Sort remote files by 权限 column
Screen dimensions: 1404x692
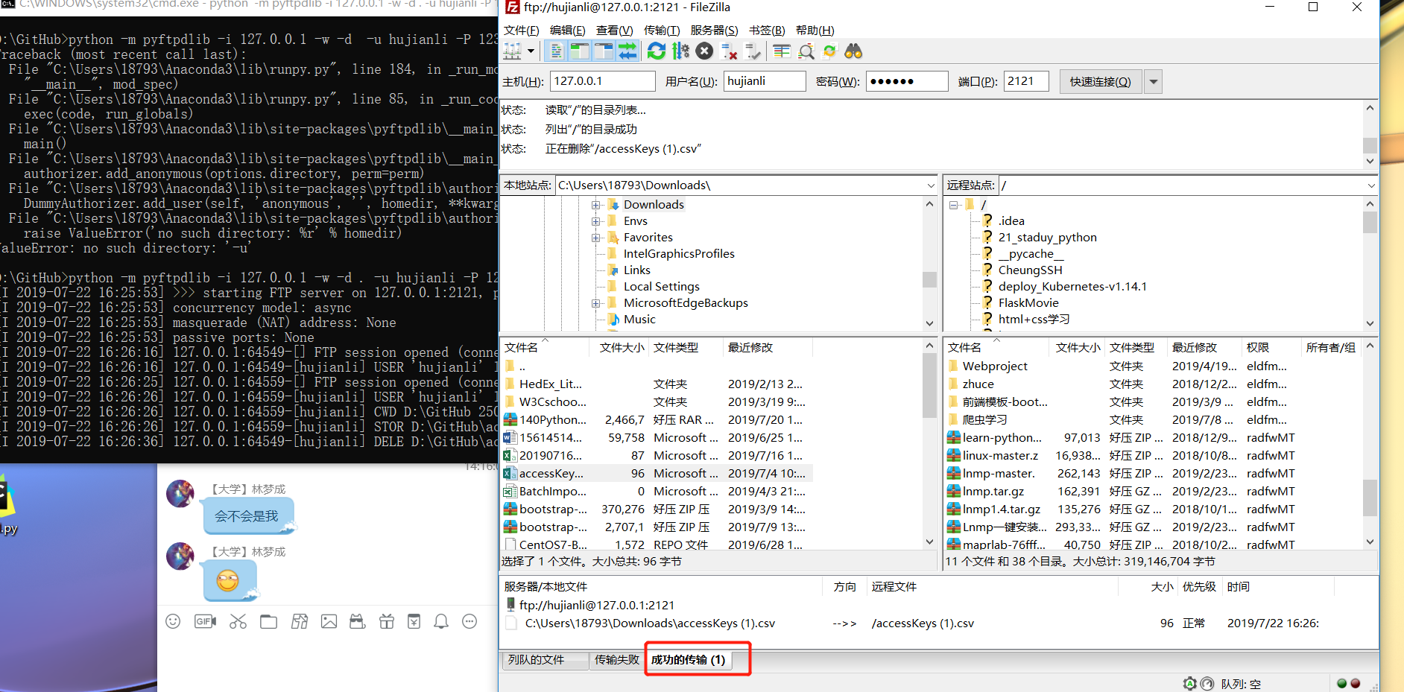pyautogui.click(x=1271, y=348)
